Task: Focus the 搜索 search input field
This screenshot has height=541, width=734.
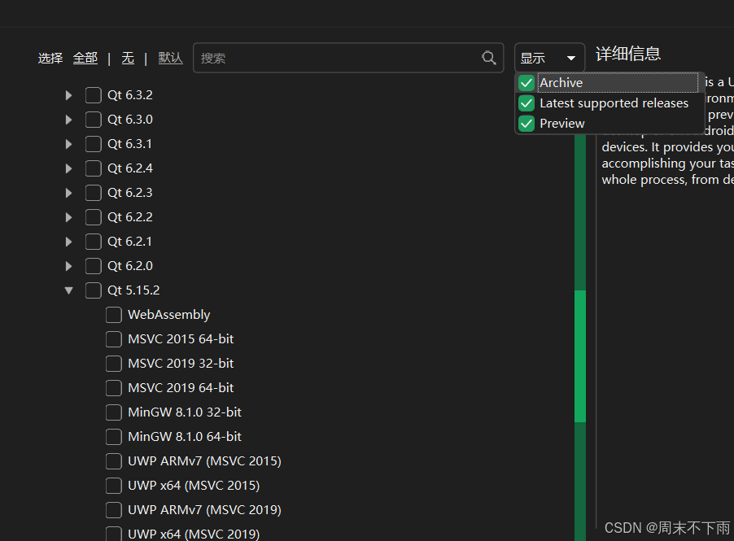Action: 348,58
